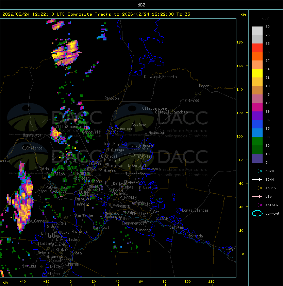Click the 'V_Flores' map label

(x=51, y=274)
